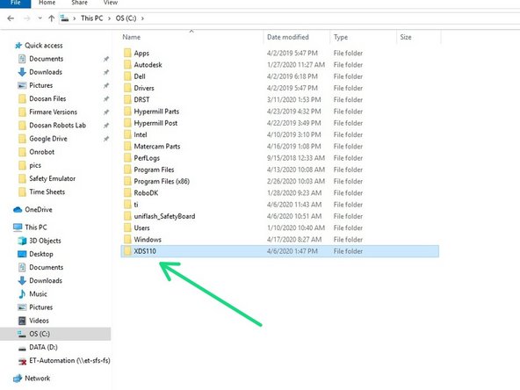Go back using the back arrow
520x390 pixels.
tap(11, 18)
